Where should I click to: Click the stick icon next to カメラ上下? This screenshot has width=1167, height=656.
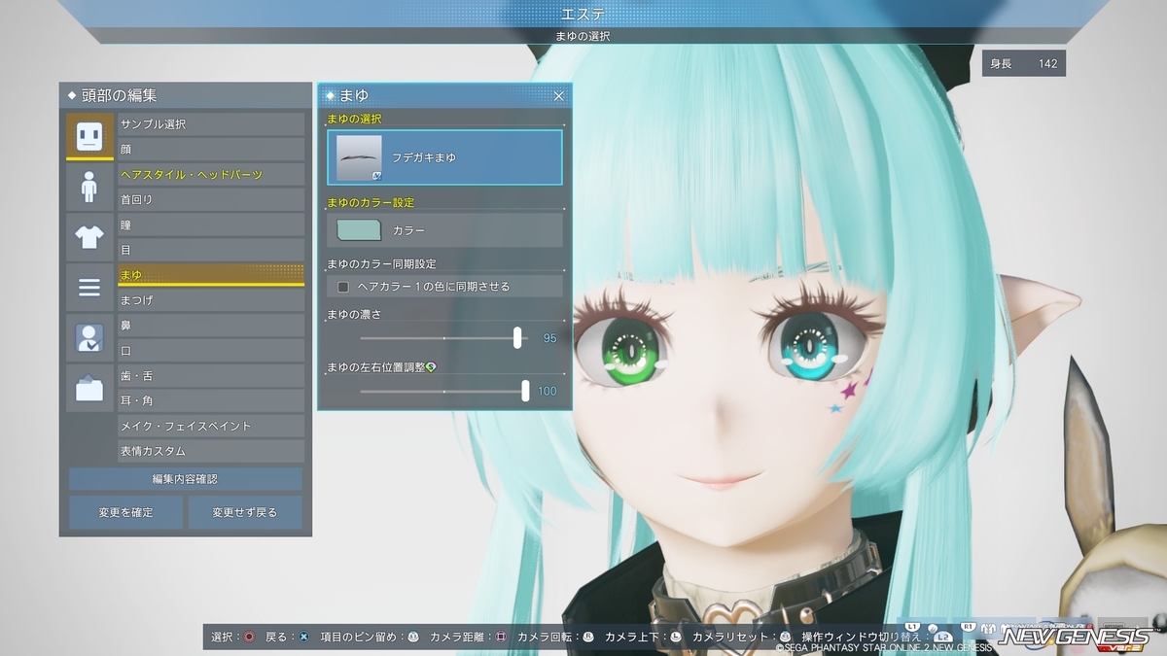676,638
